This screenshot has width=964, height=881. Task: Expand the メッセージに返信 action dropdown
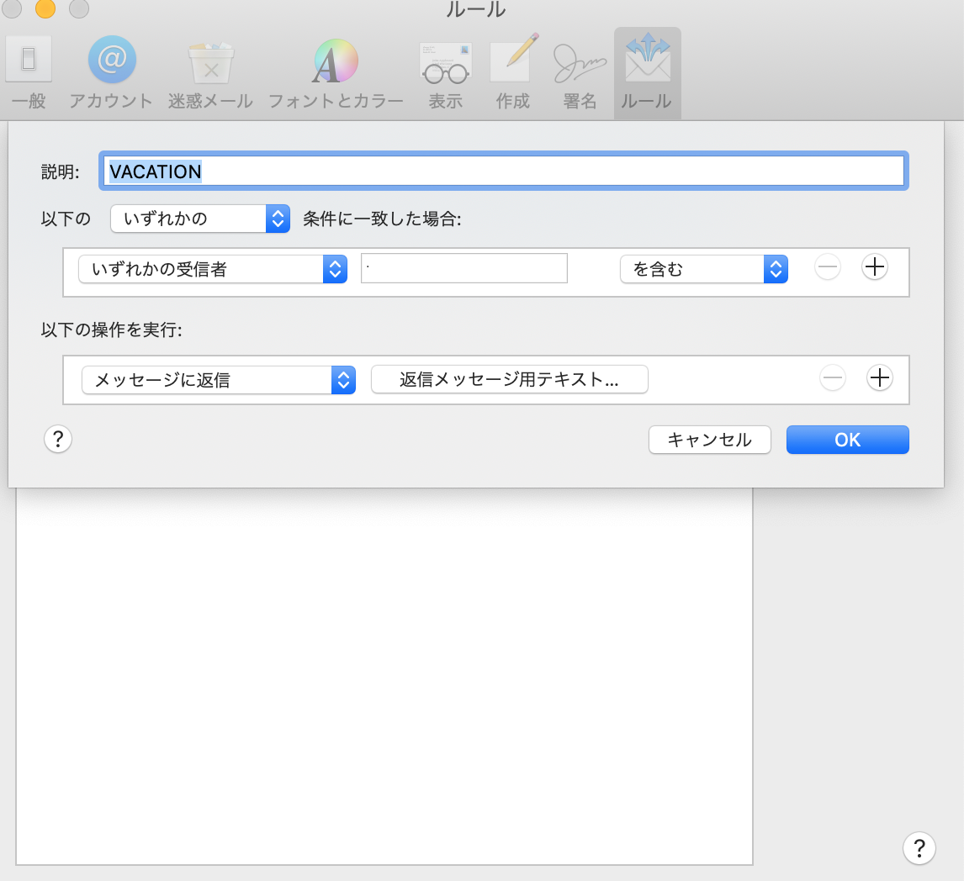[x=218, y=380]
